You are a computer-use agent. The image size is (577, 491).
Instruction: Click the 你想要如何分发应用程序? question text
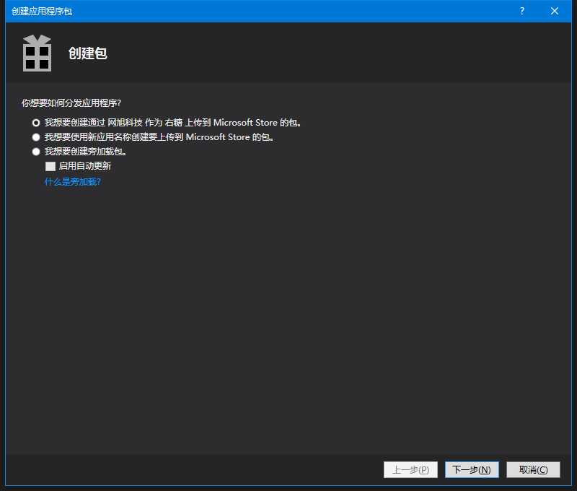click(x=71, y=103)
